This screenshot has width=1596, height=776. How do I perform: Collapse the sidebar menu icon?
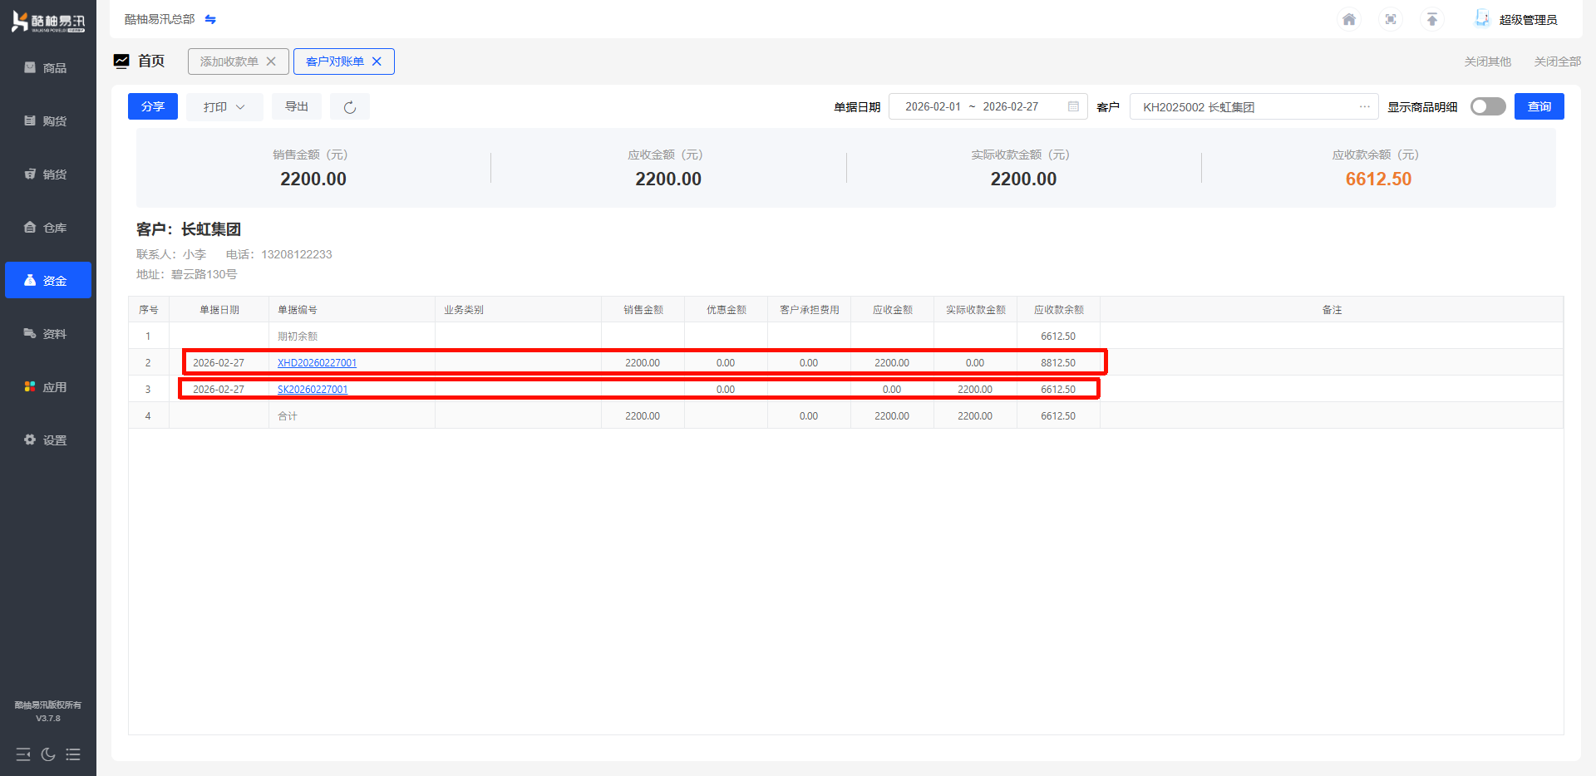23,754
